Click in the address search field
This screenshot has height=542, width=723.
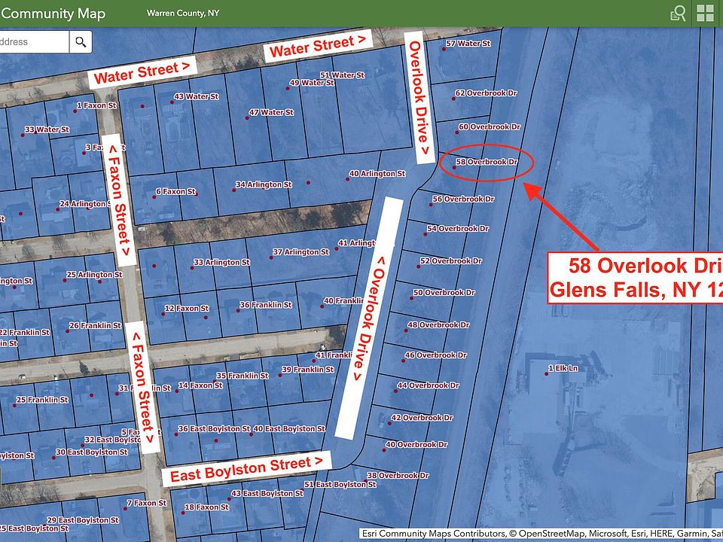(x=34, y=41)
